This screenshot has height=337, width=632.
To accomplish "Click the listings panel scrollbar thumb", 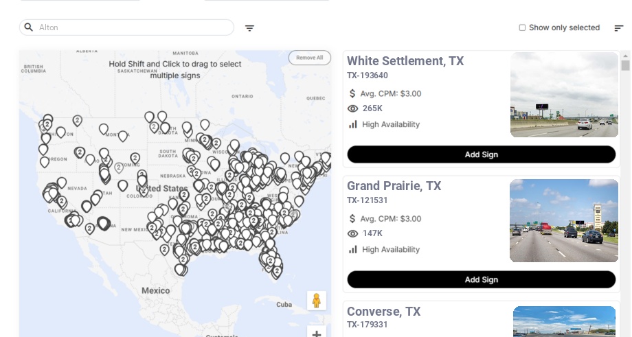I will pyautogui.click(x=625, y=65).
